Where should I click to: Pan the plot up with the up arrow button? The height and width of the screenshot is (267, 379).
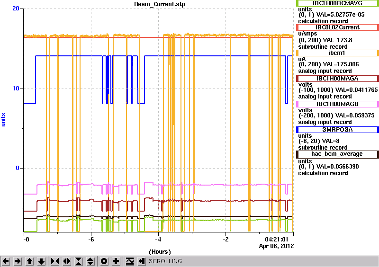click(x=30, y=261)
